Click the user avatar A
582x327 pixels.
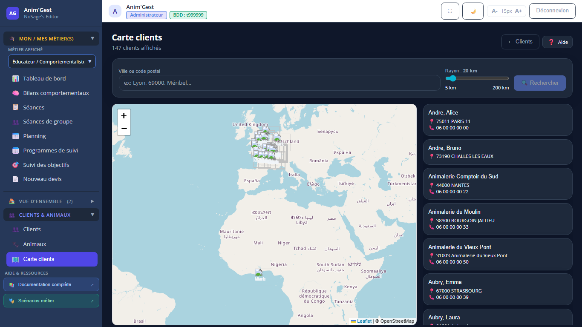(115, 11)
